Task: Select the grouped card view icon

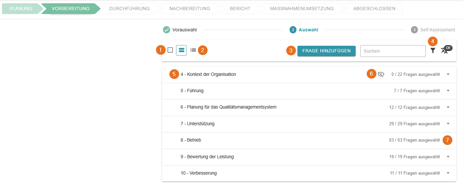Action: point(181,50)
